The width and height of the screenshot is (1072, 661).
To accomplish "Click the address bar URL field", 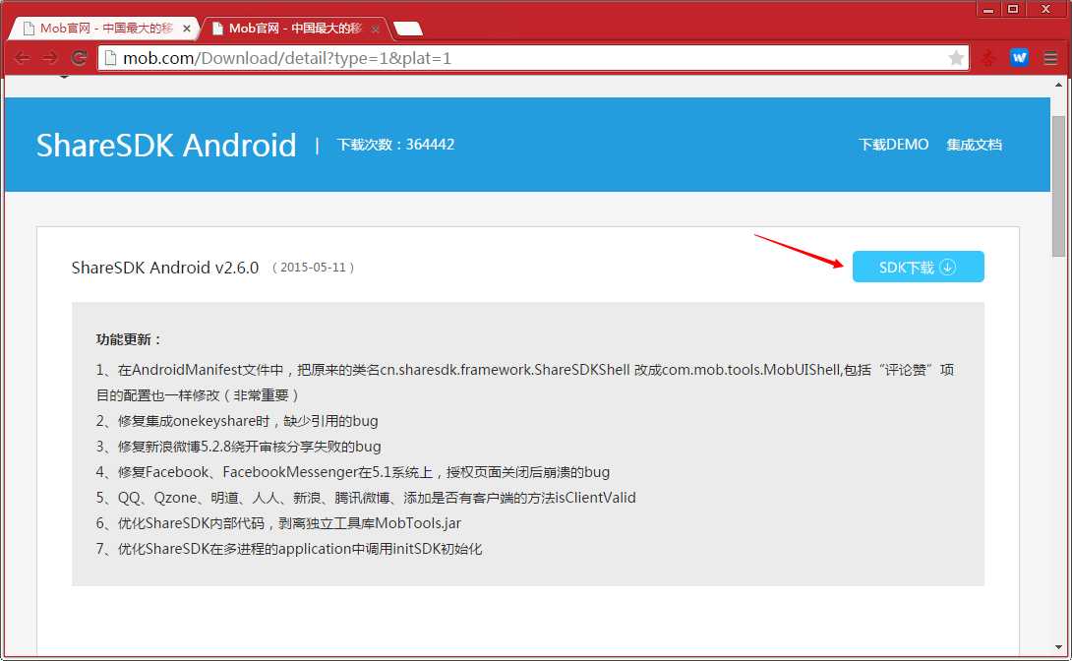I will pos(533,58).
